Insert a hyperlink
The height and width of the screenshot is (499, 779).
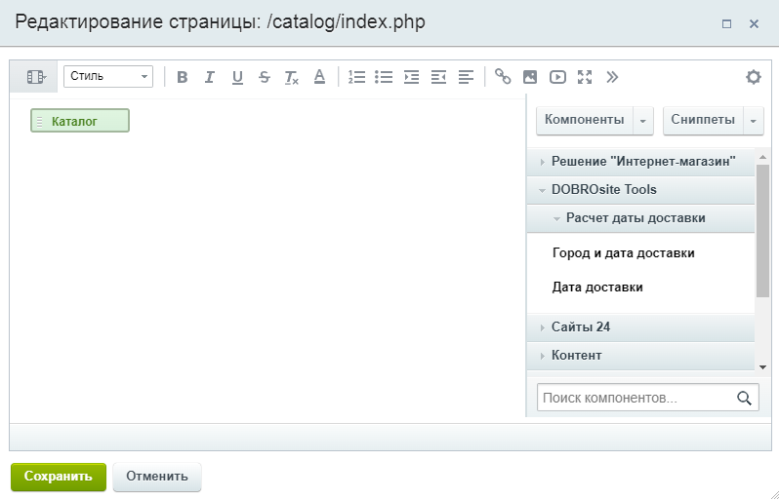[x=503, y=77]
